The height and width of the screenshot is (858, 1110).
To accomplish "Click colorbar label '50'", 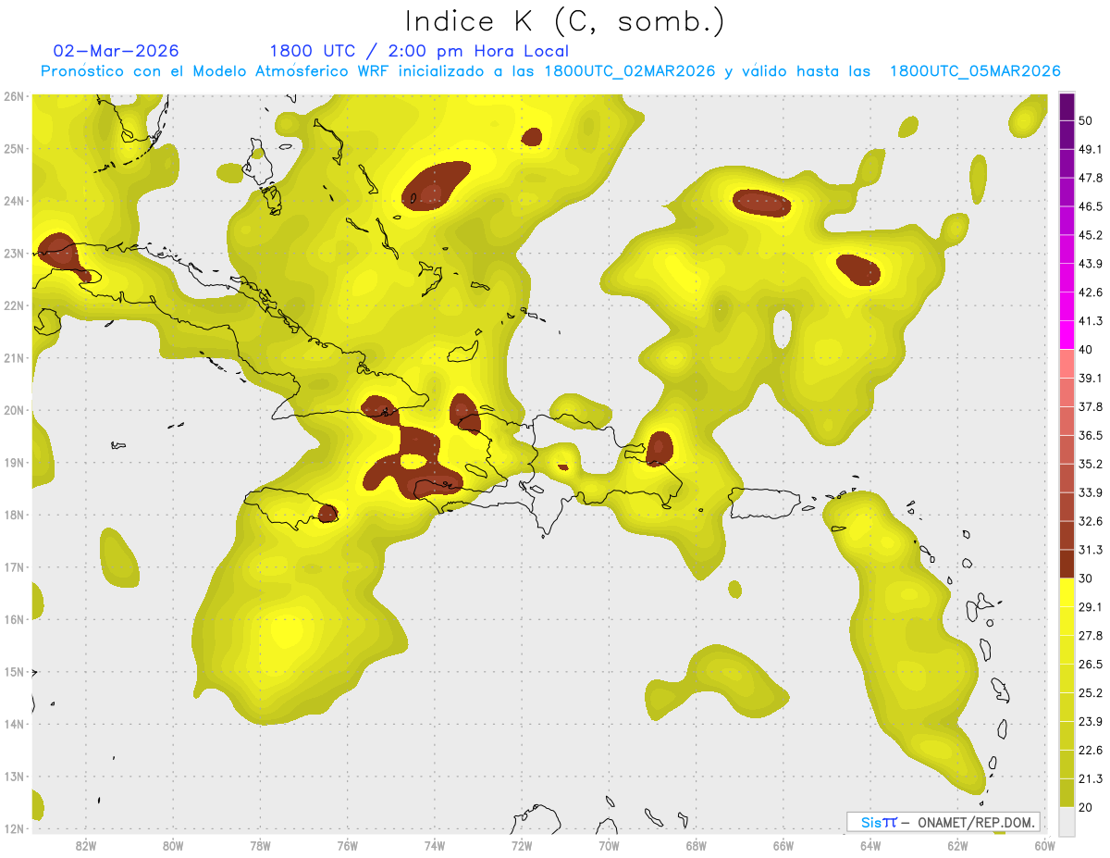I will click(1086, 120).
